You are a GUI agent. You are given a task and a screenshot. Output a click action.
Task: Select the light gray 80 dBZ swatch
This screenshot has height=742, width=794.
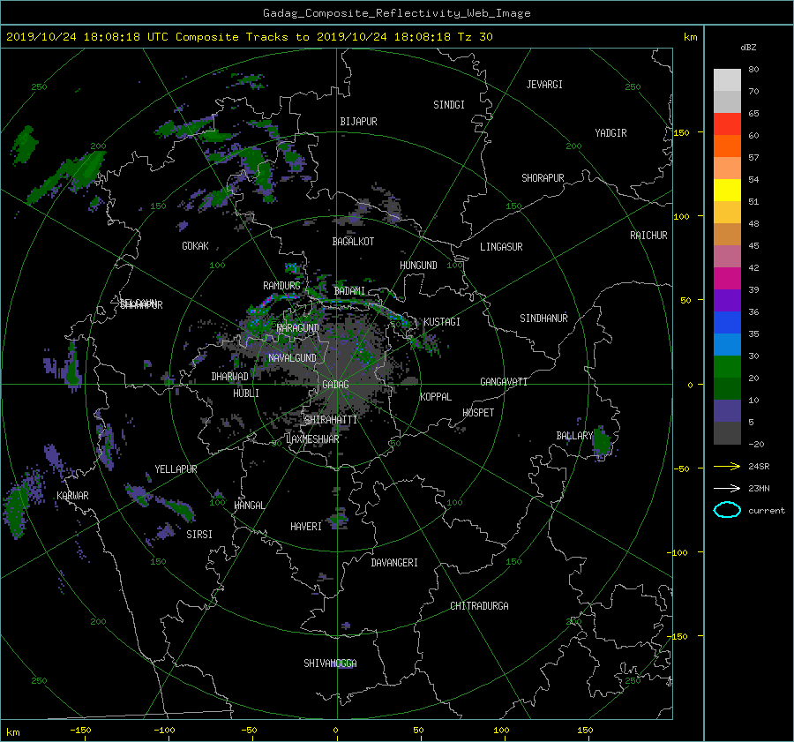(x=727, y=79)
